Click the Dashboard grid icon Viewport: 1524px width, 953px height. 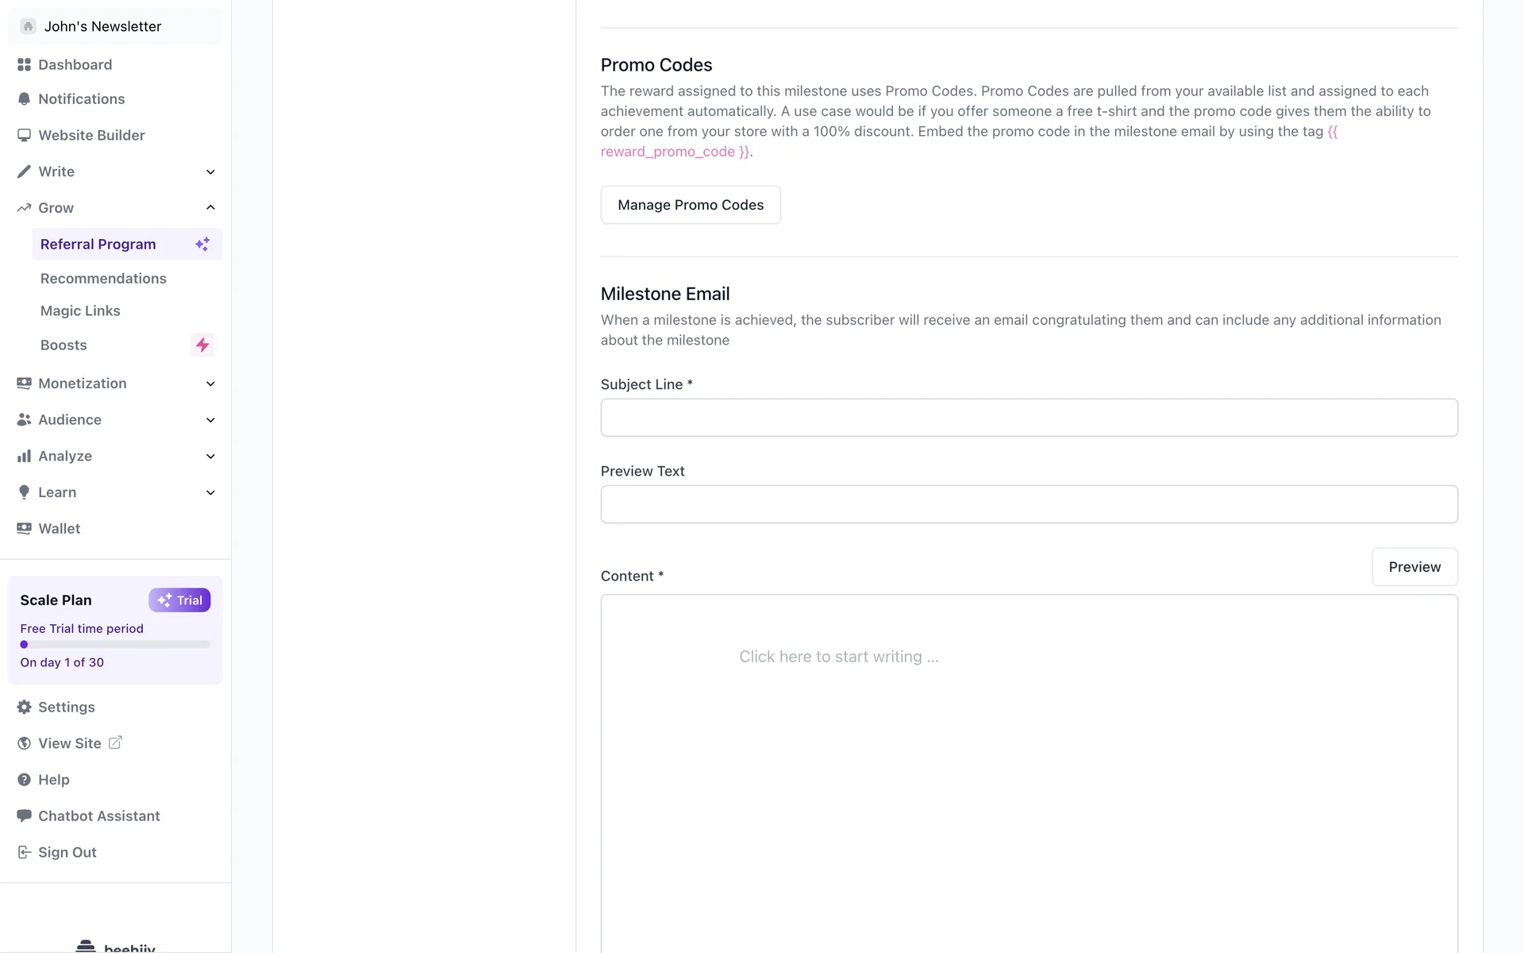(x=24, y=65)
